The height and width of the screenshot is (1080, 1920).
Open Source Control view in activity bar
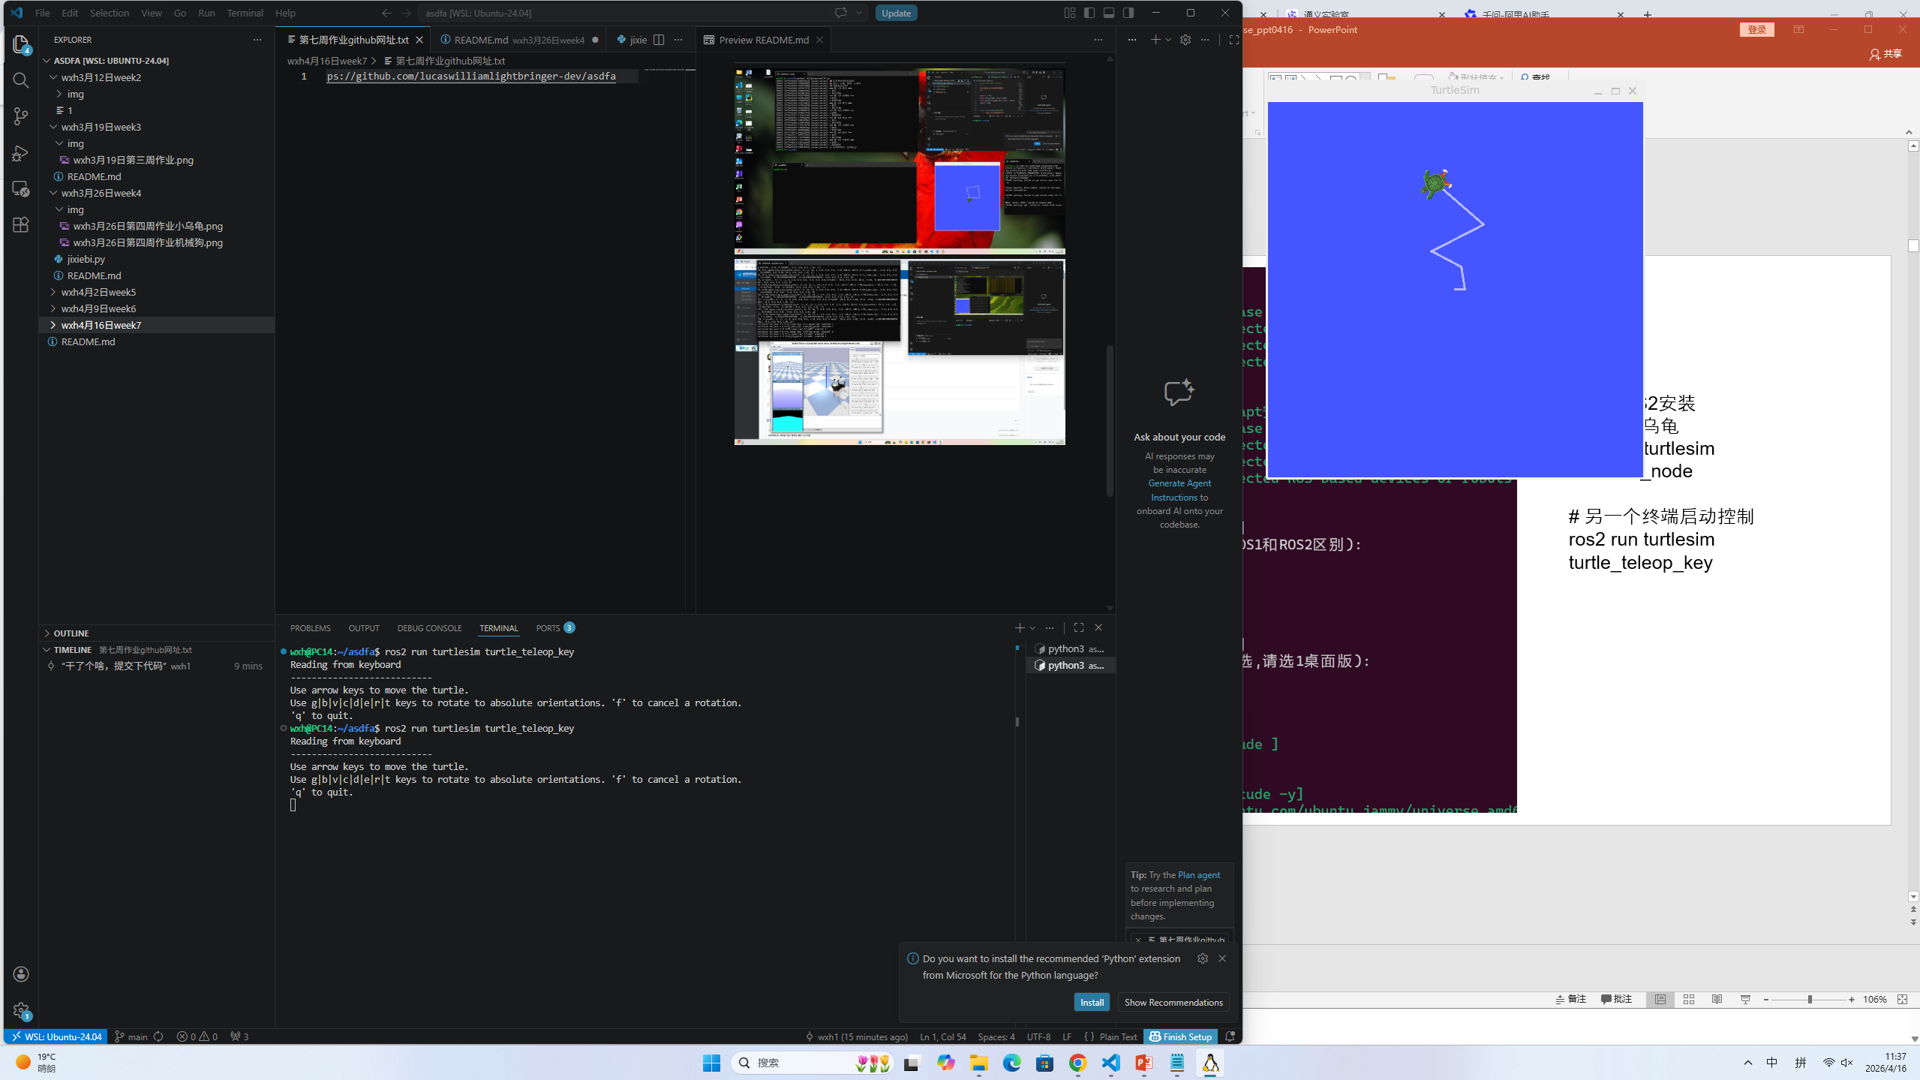(x=21, y=116)
